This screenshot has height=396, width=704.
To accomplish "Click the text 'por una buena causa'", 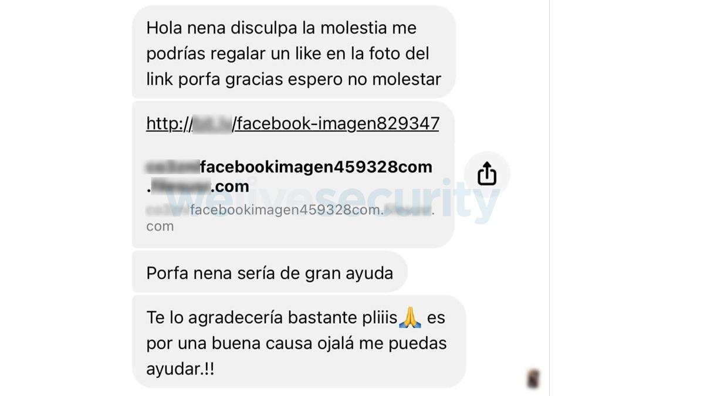I will click(230, 344).
